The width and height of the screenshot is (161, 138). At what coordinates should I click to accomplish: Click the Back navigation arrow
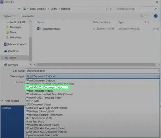3,9
